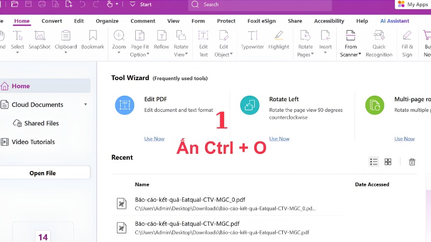
Task: Open the Accessibility ribbon tab
Action: pos(329,21)
